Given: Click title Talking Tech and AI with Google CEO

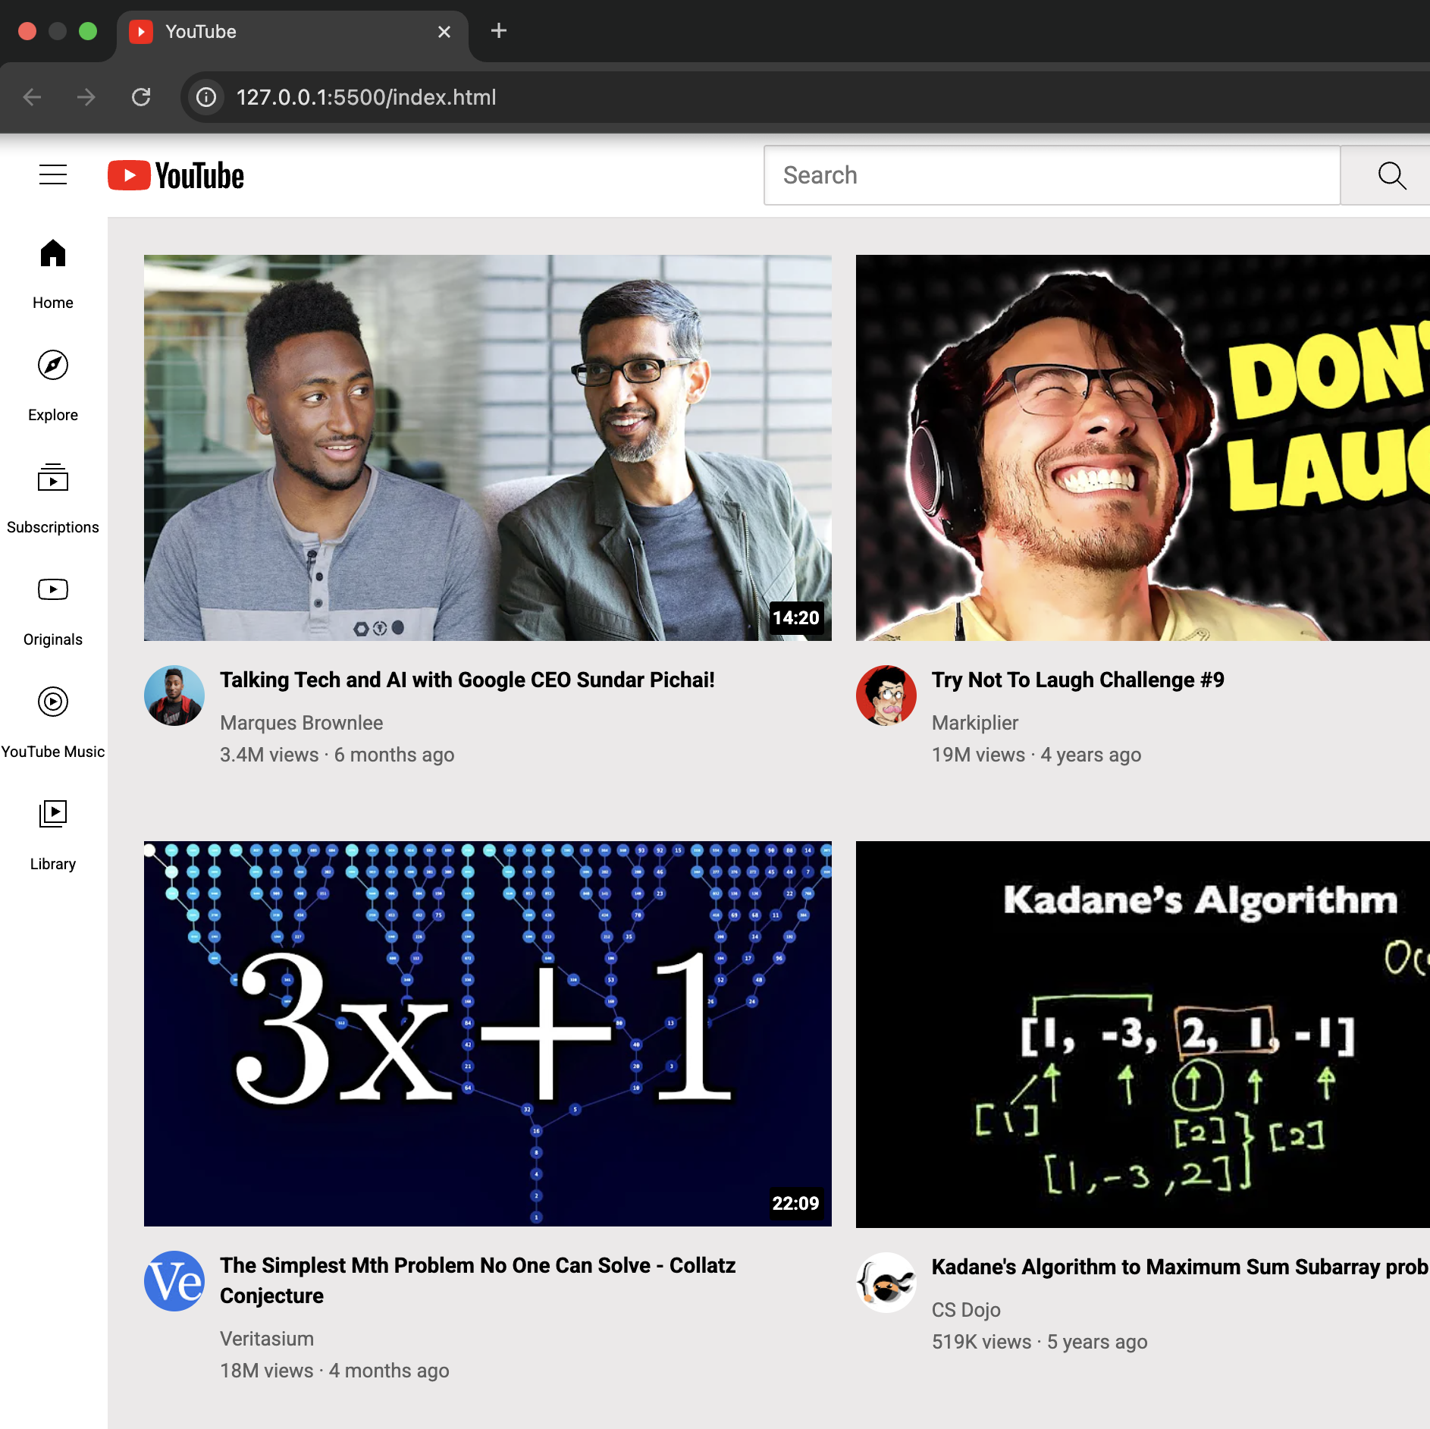Looking at the screenshot, I should (467, 680).
